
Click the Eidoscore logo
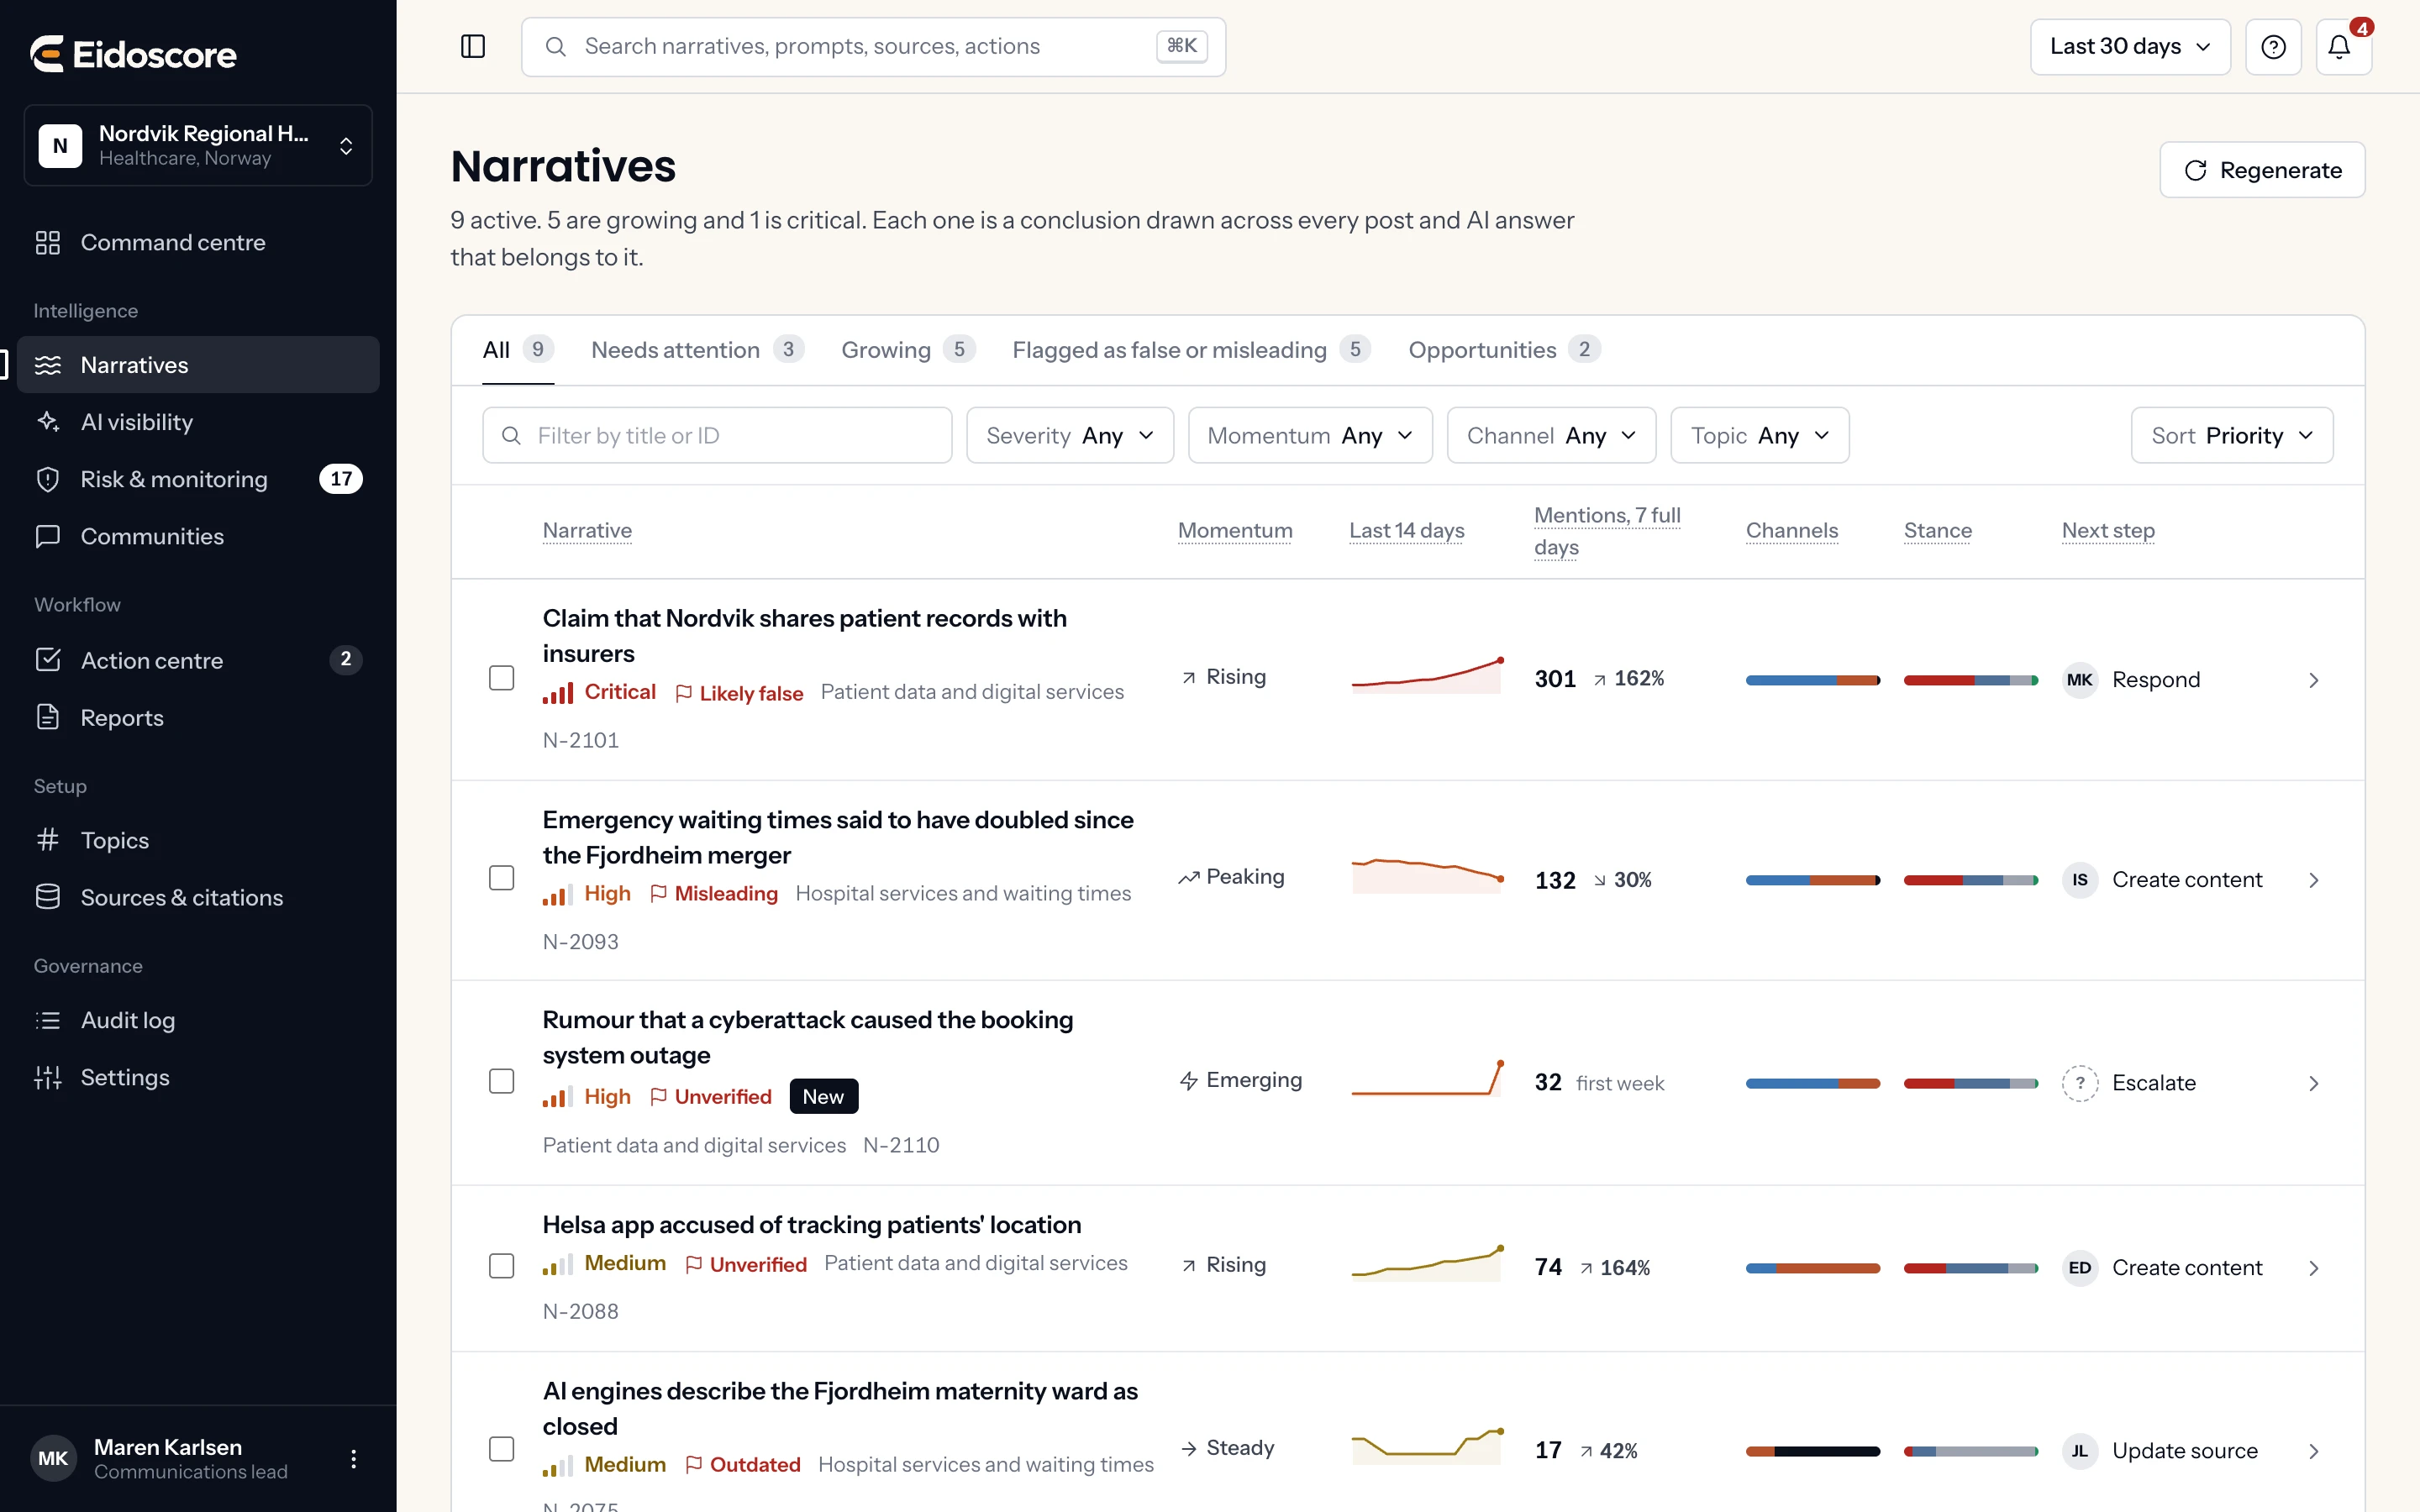[x=134, y=54]
